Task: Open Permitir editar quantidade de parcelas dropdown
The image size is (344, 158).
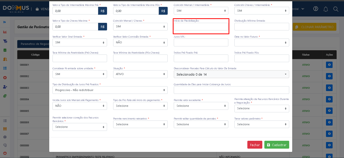Action: click(201, 124)
